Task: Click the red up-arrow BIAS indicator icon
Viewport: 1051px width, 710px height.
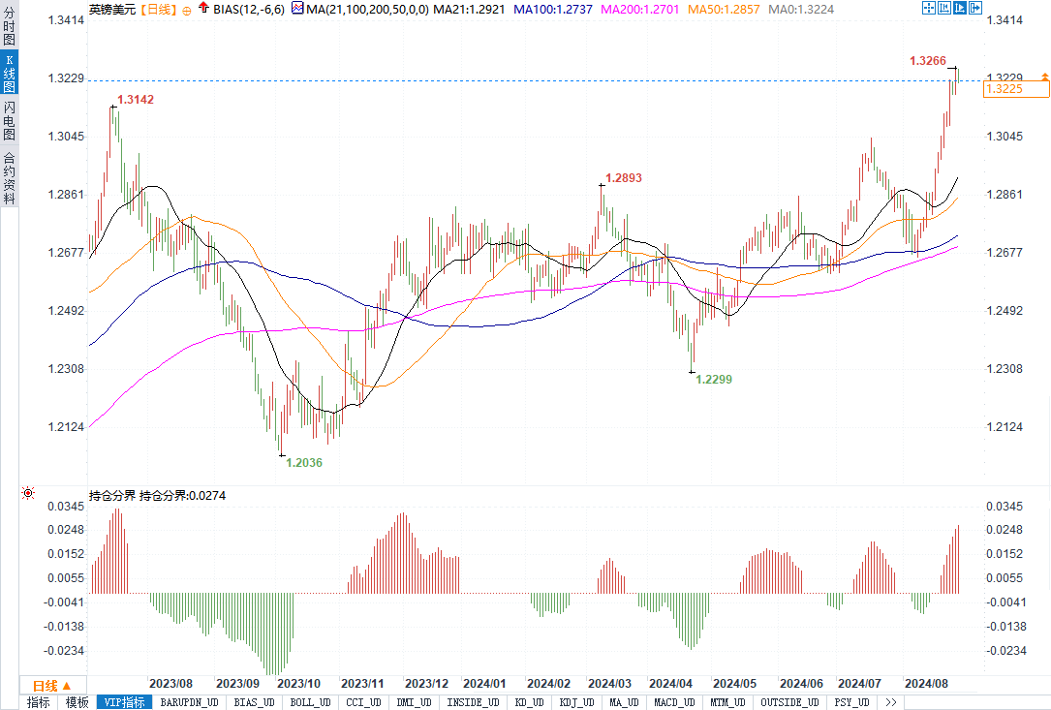Action: (203, 8)
